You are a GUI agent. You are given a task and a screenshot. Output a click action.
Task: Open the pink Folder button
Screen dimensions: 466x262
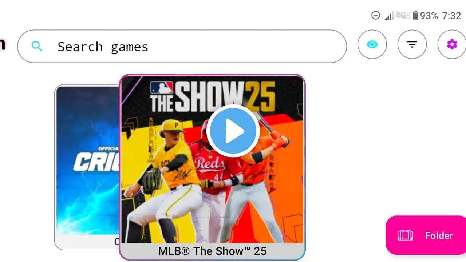(426, 235)
